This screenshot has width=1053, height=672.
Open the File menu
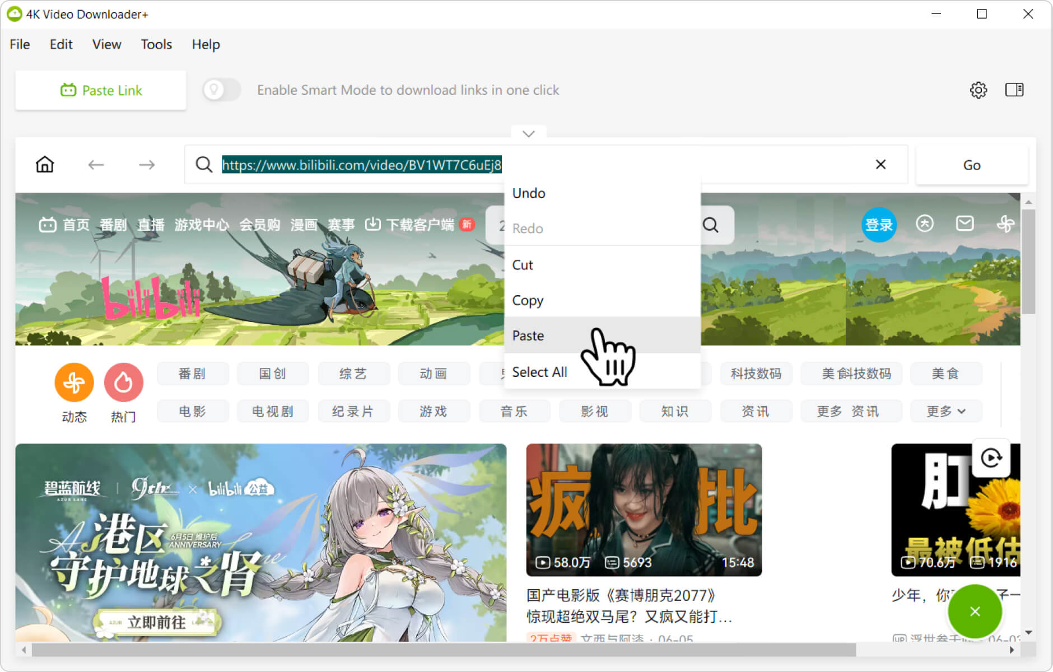(20, 44)
